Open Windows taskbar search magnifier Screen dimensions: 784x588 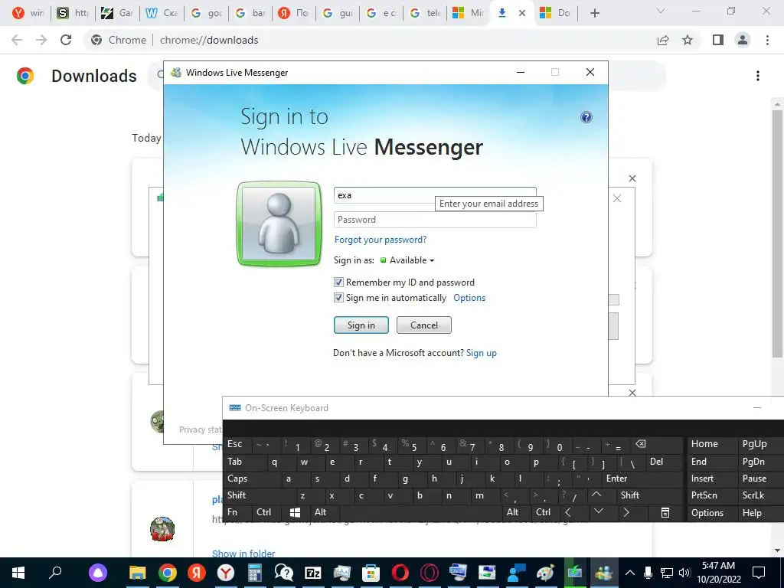tap(55, 573)
